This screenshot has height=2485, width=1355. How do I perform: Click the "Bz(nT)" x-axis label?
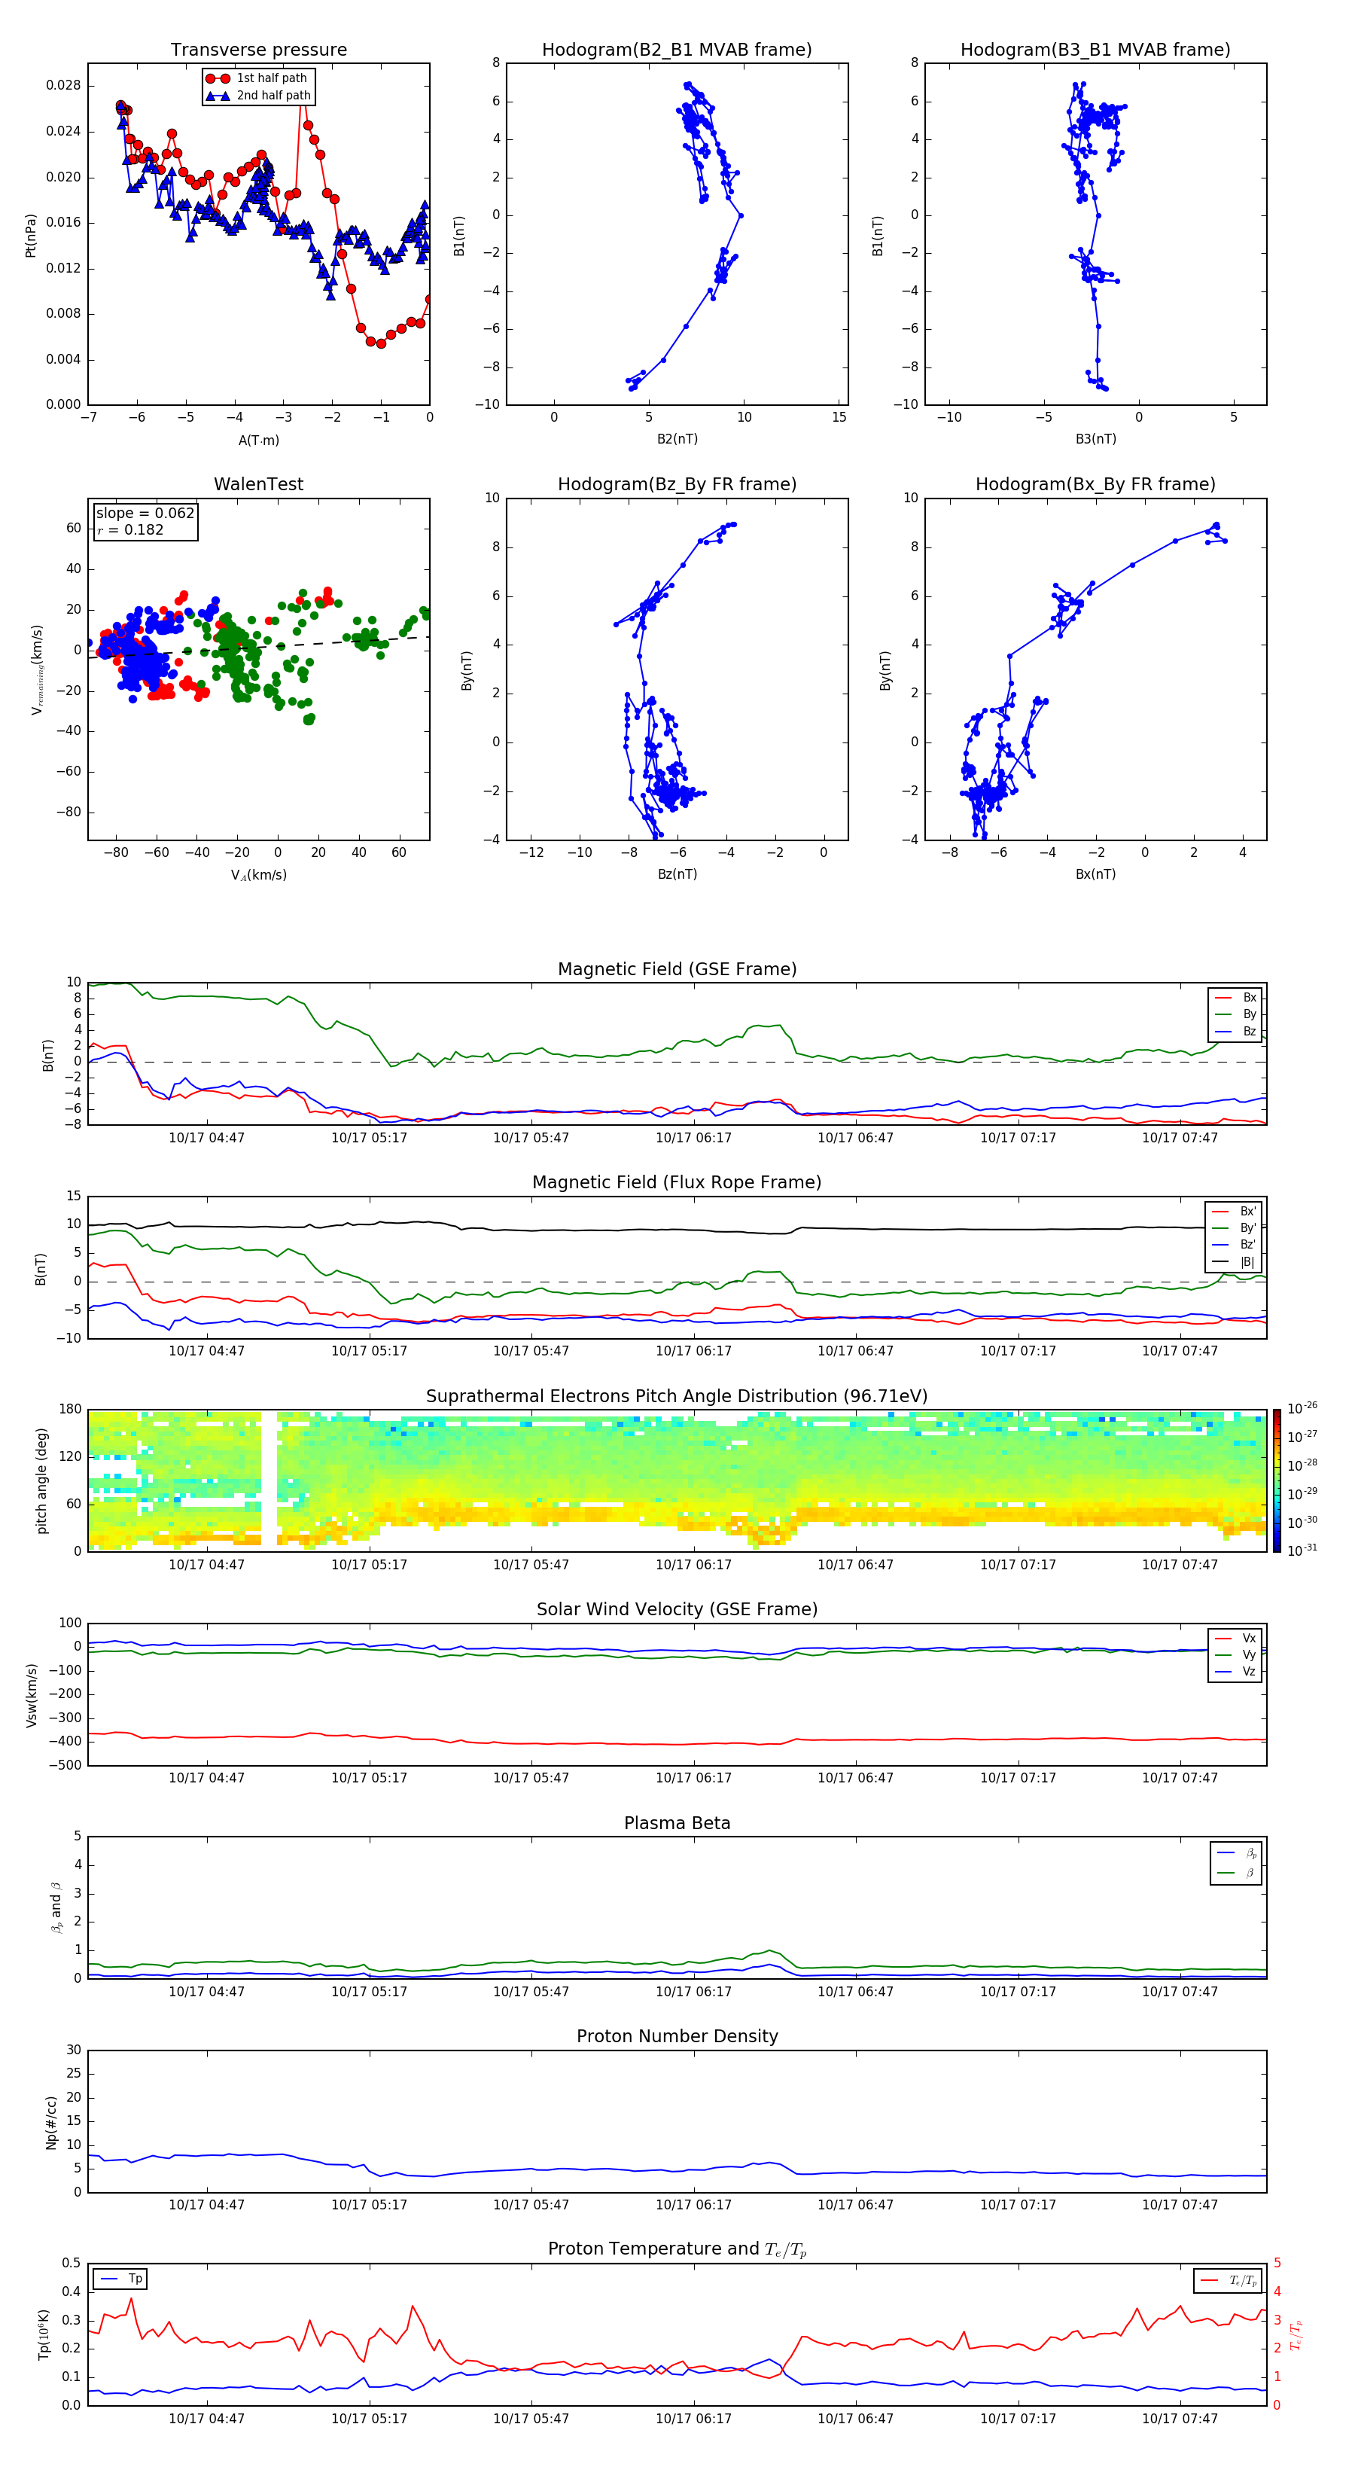point(677,874)
